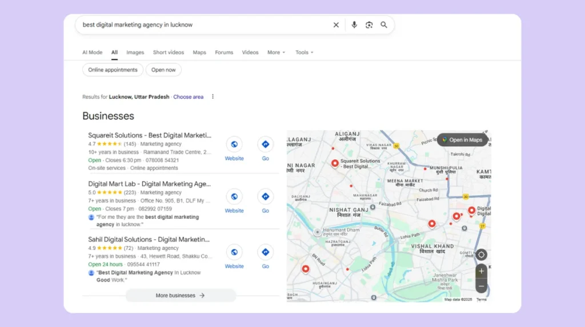This screenshot has width=585, height=327.
Task: Click phone number 095544 41117
Action: [x=143, y=264]
